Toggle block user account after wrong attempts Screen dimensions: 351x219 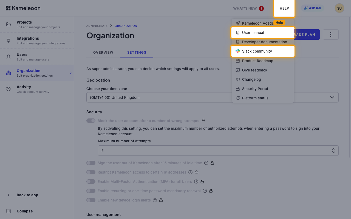[91, 121]
